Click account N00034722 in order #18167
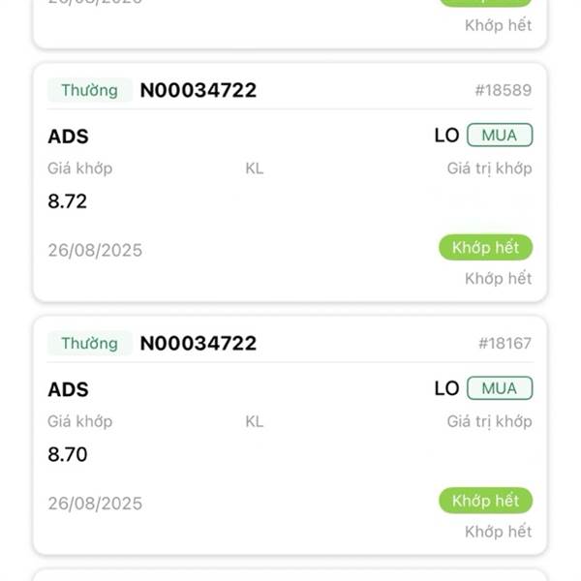 tap(199, 343)
